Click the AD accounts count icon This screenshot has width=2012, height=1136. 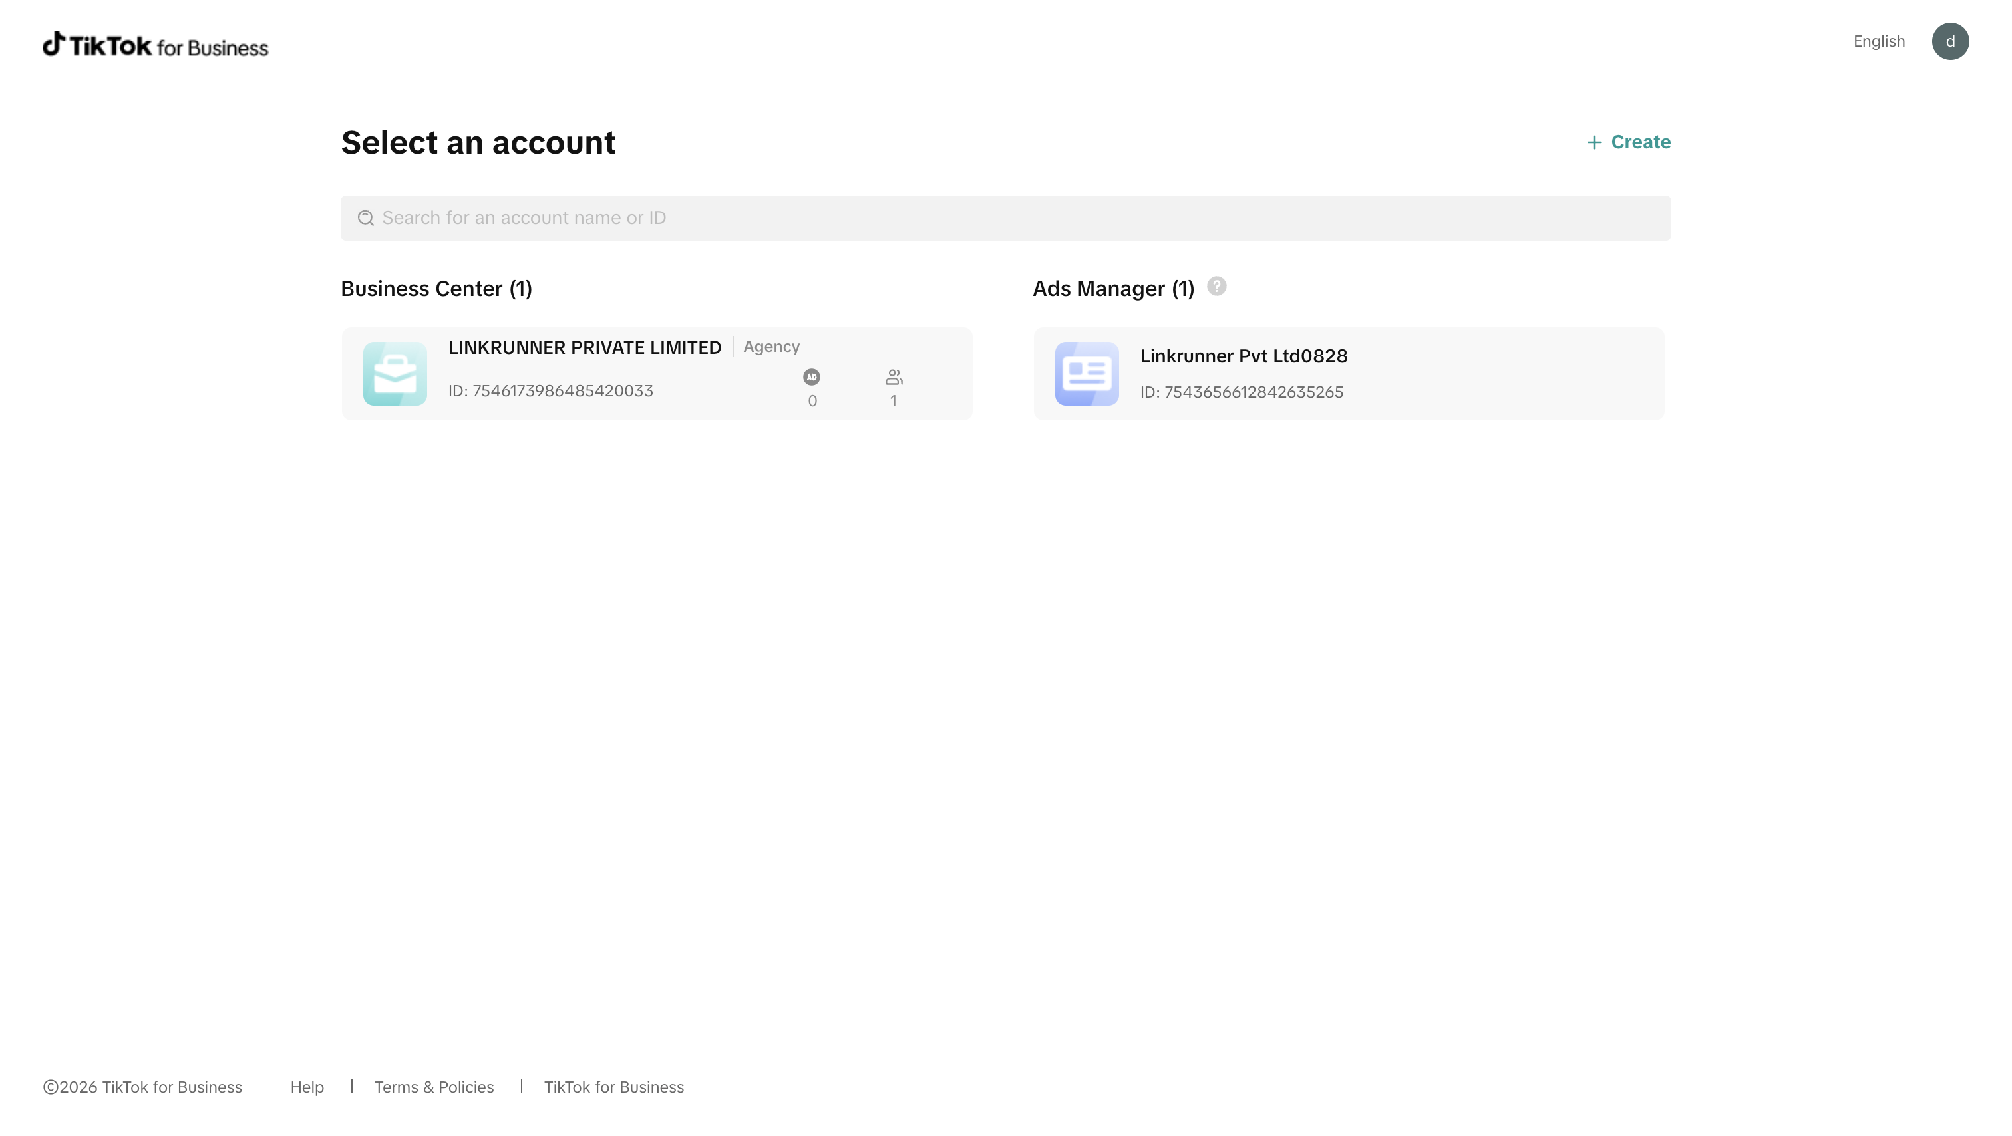812,377
